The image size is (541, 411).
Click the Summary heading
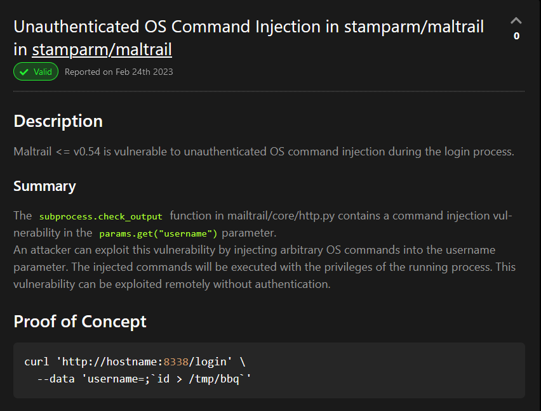tap(44, 186)
